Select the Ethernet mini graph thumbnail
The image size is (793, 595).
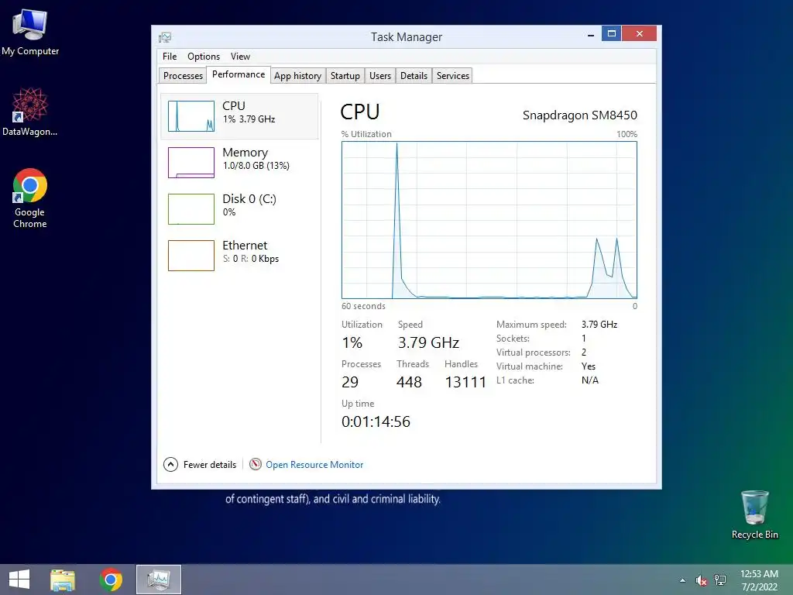191,256
